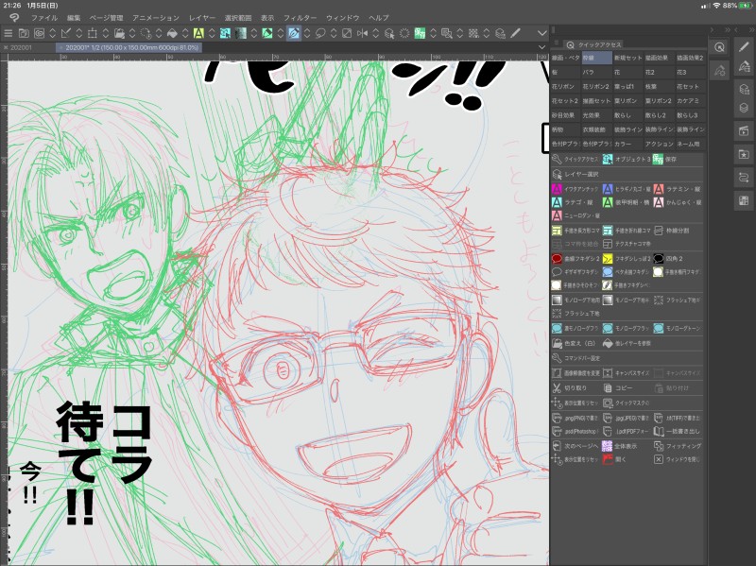Click the 保存 (save) quick access icon
This screenshot has width=756, height=566.
660,159
